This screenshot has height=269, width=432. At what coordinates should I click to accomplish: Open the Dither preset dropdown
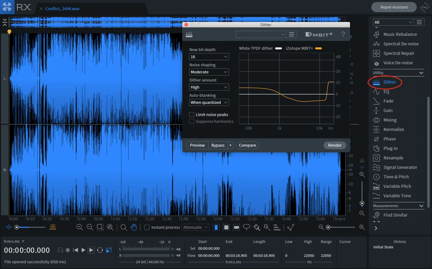[x=261, y=34]
